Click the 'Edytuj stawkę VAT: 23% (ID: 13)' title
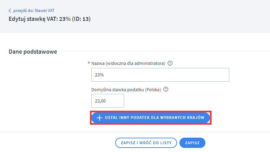270x152 pixels. pyautogui.click(x=50, y=19)
